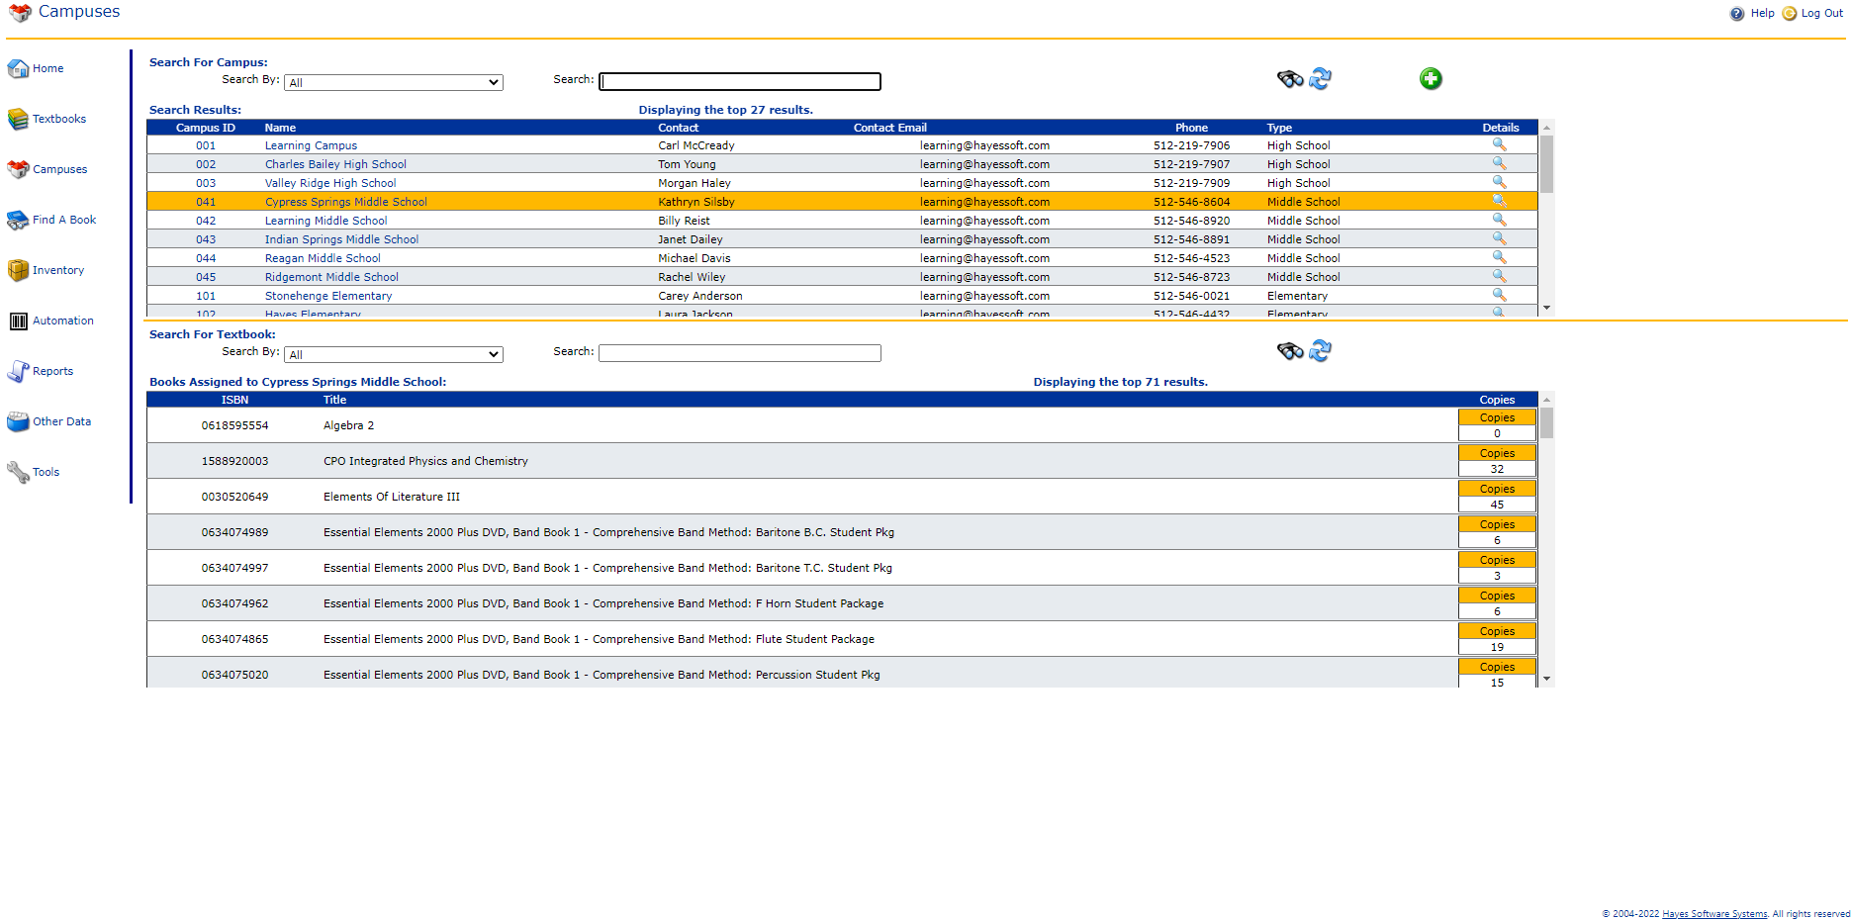Click the Campuses sidebar icon
The width and height of the screenshot is (1851, 920).
[x=18, y=169]
